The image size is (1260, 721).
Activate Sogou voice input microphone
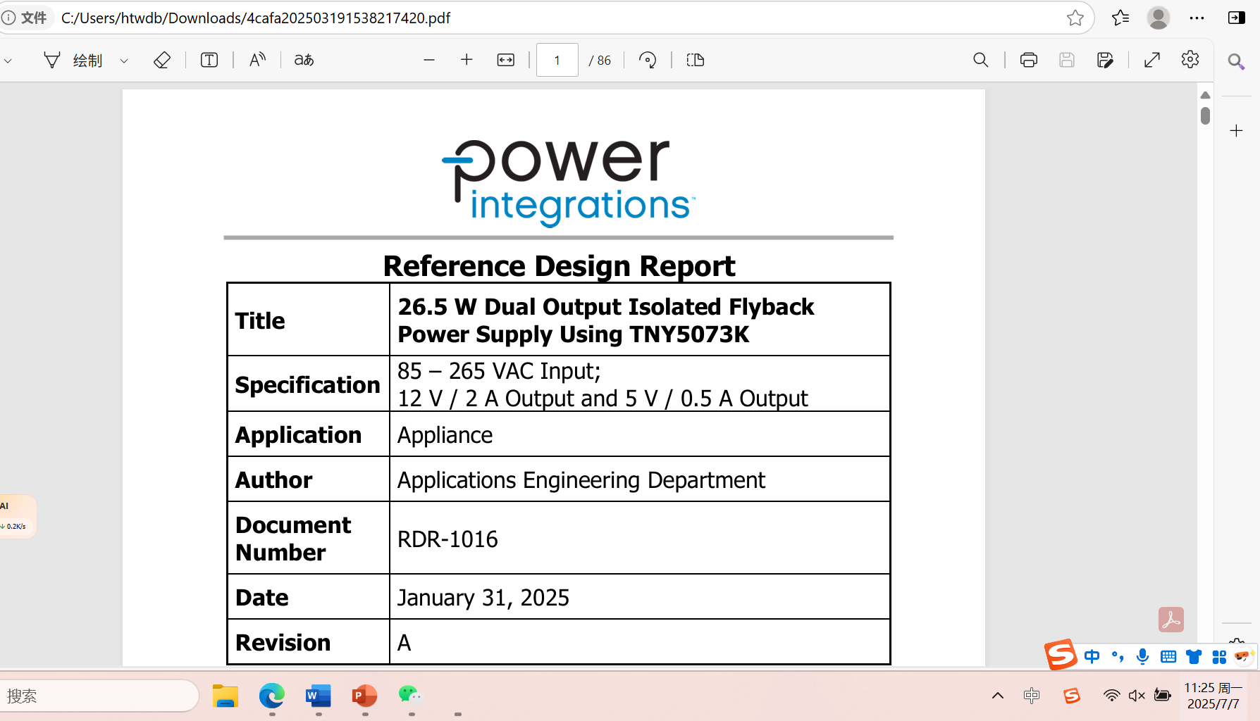tap(1143, 657)
